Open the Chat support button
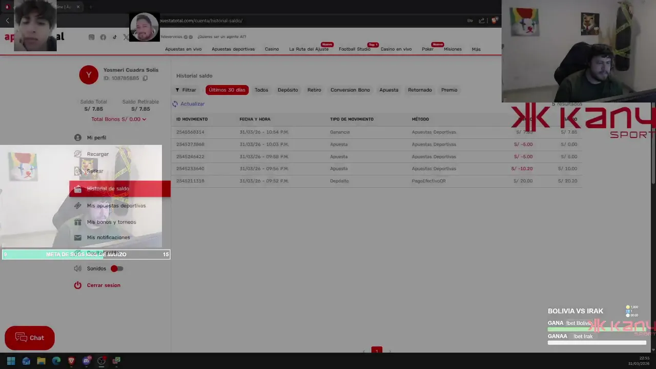This screenshot has width=656, height=369. [30, 338]
